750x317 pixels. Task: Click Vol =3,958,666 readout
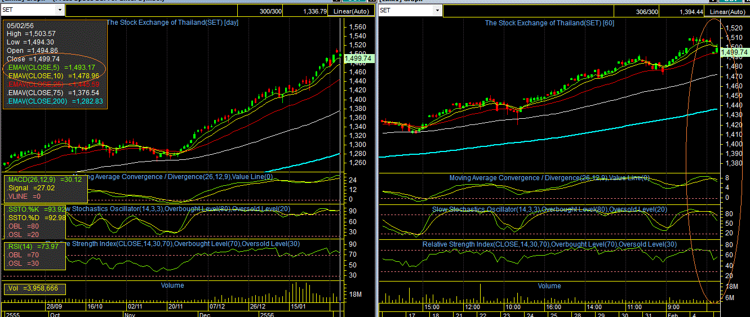(x=33, y=288)
